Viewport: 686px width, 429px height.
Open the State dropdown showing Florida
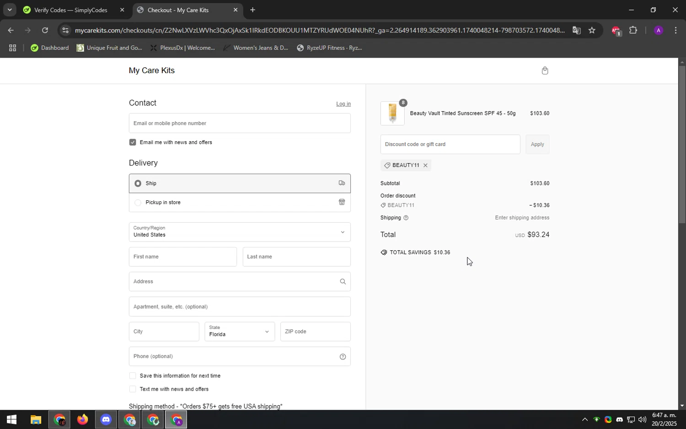[240, 332]
